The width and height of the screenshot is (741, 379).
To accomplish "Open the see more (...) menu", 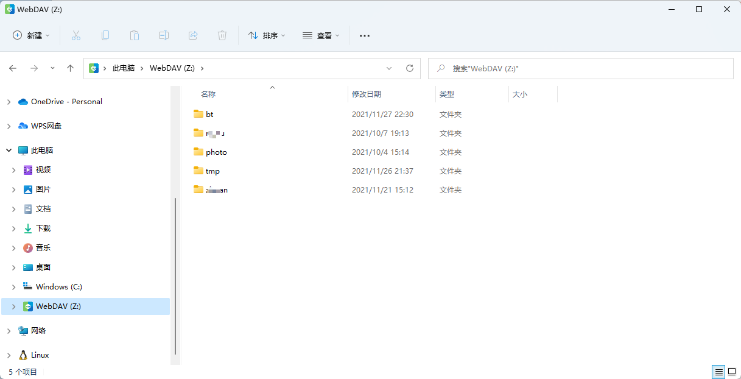I will (364, 35).
